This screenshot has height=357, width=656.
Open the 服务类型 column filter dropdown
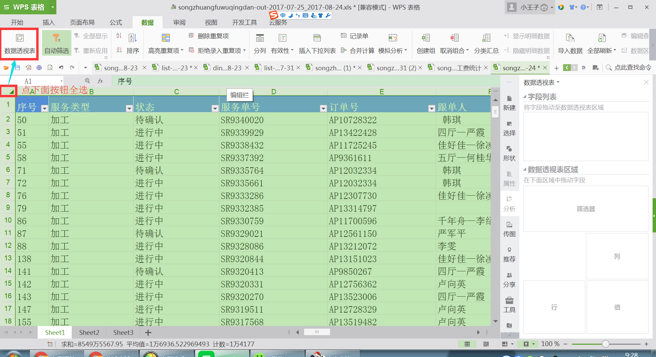pyautogui.click(x=129, y=109)
